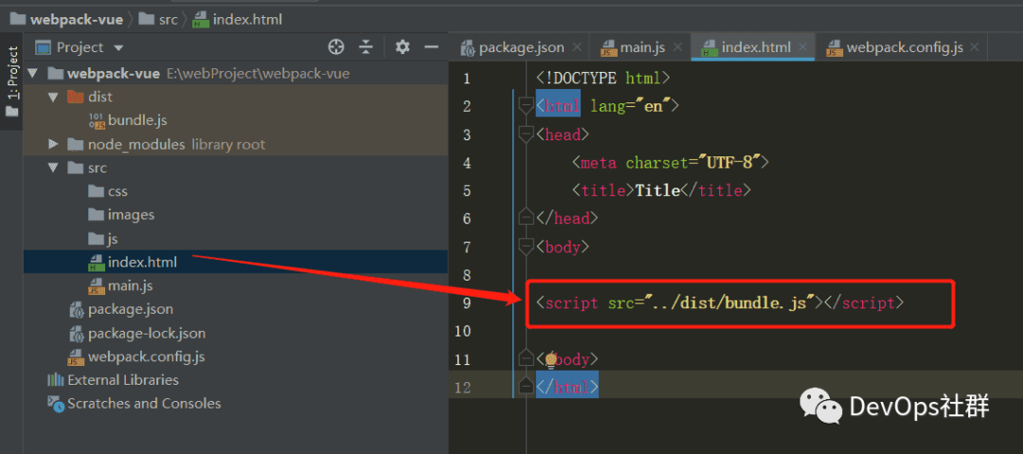Viewport: 1023px width, 454px height.
Task: Expand the node_modules folder arrow
Action: click(x=53, y=144)
